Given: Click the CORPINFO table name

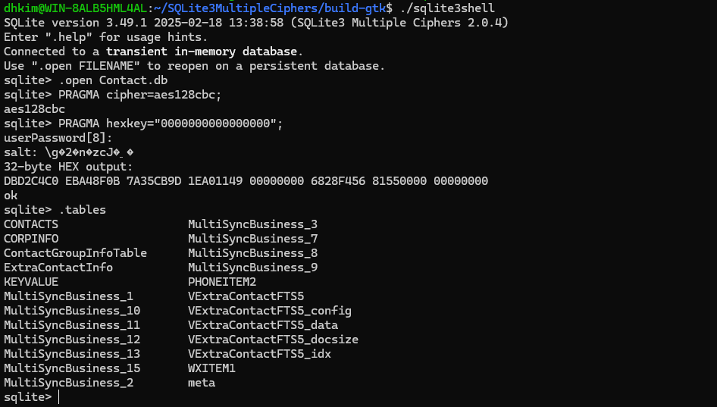Looking at the screenshot, I should tap(31, 239).
